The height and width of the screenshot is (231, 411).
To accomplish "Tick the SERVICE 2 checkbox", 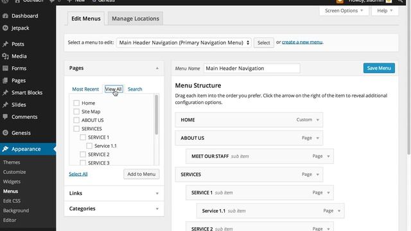I will (83, 155).
